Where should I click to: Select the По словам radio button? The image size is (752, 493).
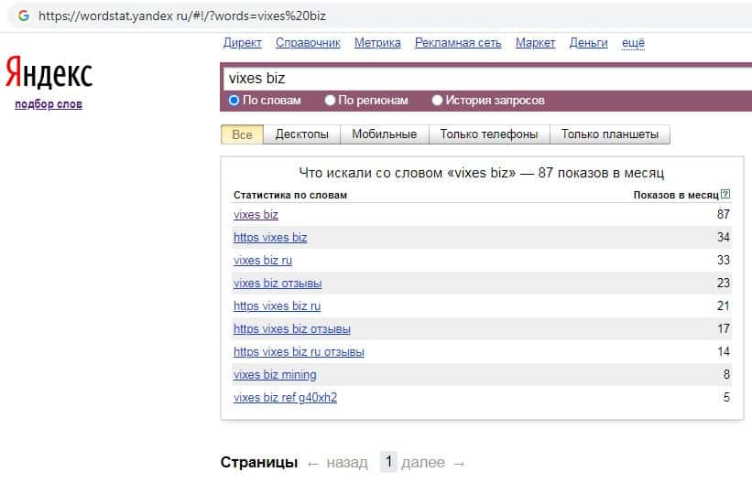[x=234, y=101]
